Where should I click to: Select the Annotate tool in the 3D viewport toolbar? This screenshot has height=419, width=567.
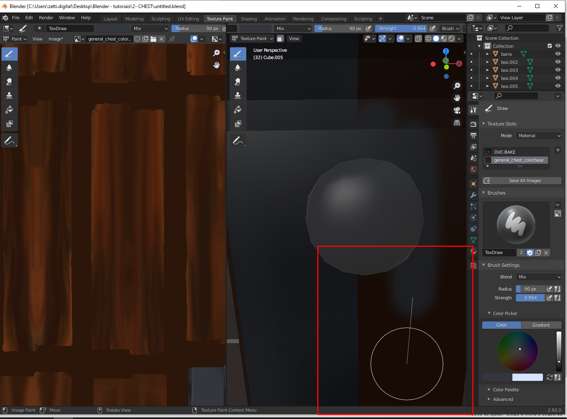pyautogui.click(x=238, y=140)
